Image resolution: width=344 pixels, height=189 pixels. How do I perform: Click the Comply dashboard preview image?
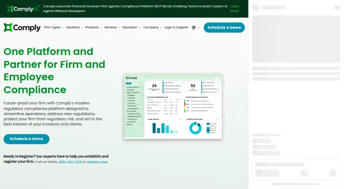click(x=173, y=107)
